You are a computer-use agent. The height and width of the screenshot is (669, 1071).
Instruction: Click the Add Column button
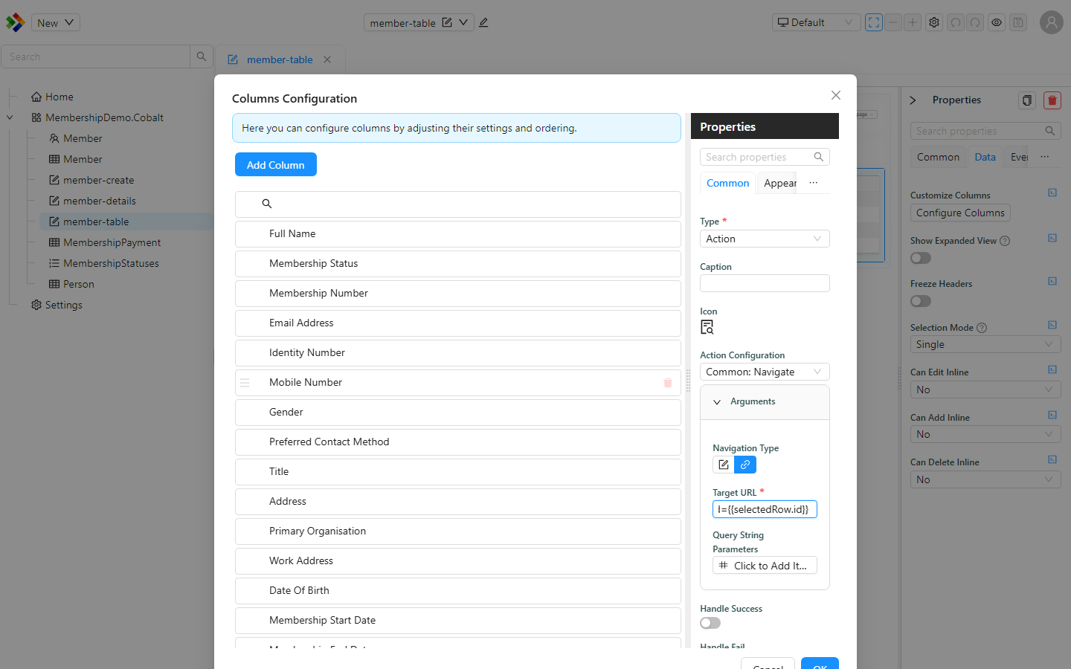[276, 164]
